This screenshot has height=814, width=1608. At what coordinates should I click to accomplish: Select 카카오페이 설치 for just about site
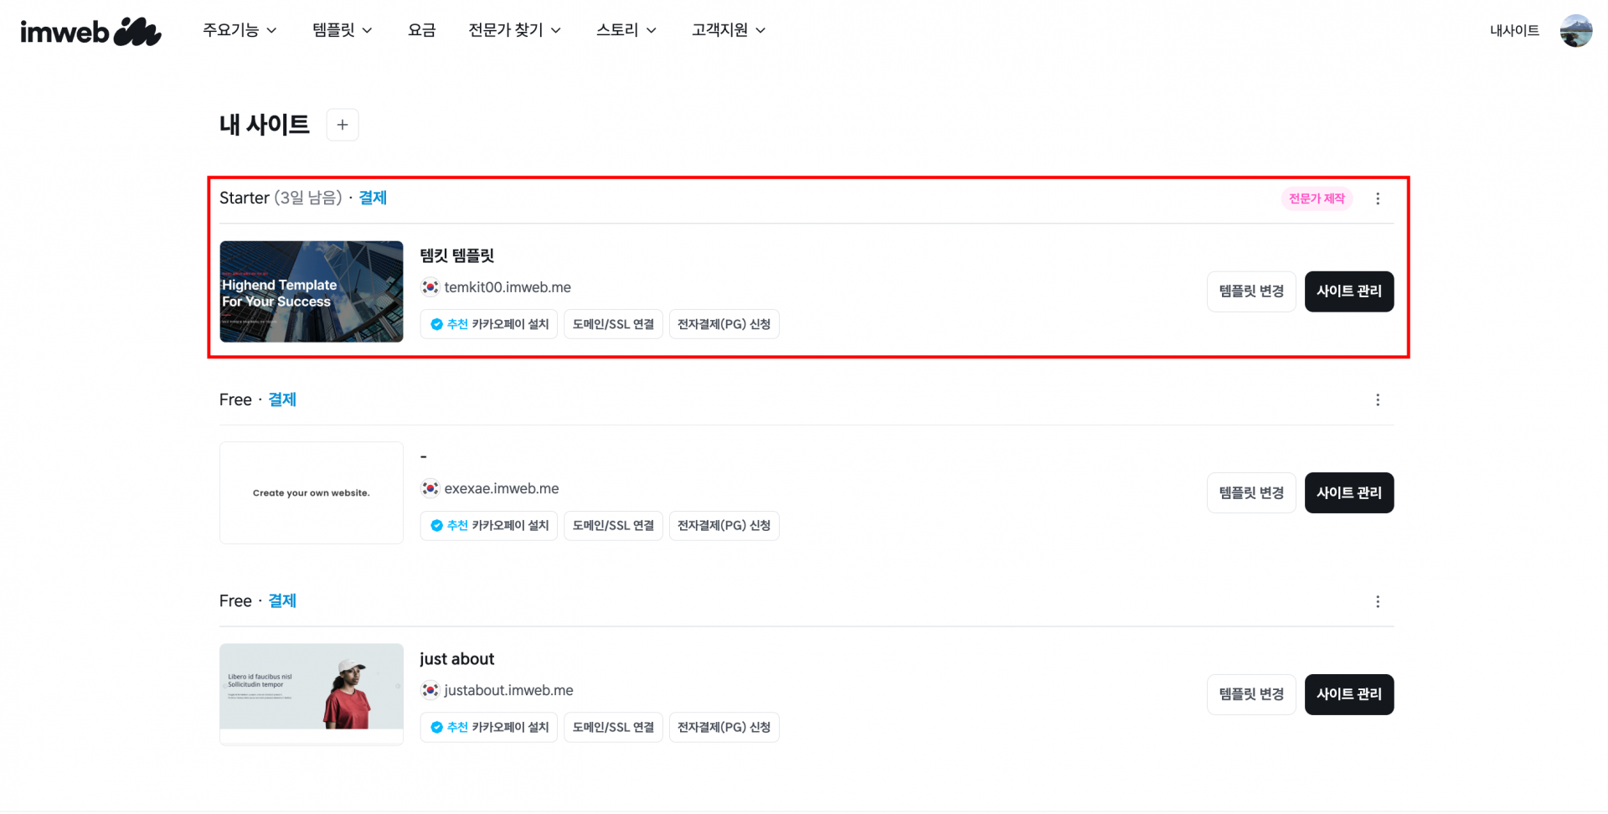[x=489, y=727]
